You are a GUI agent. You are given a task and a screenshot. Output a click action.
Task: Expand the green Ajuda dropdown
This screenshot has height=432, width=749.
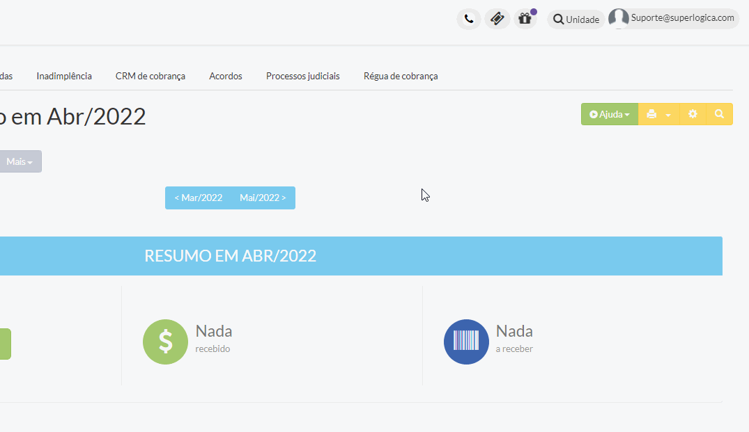click(x=610, y=115)
